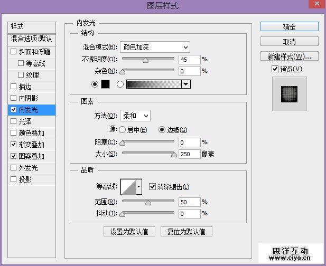
Task: Open gradient picker dropdown arrow
Action: coord(186,84)
